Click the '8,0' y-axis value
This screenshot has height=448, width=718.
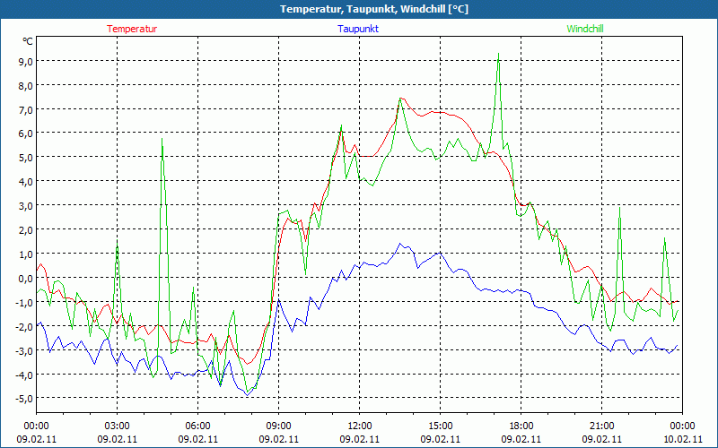pos(24,85)
